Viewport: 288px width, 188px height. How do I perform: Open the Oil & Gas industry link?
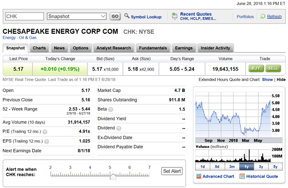(x=28, y=38)
